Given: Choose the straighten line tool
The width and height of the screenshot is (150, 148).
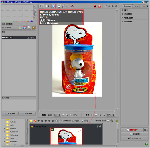Looking at the screenshot, I should (72, 6).
